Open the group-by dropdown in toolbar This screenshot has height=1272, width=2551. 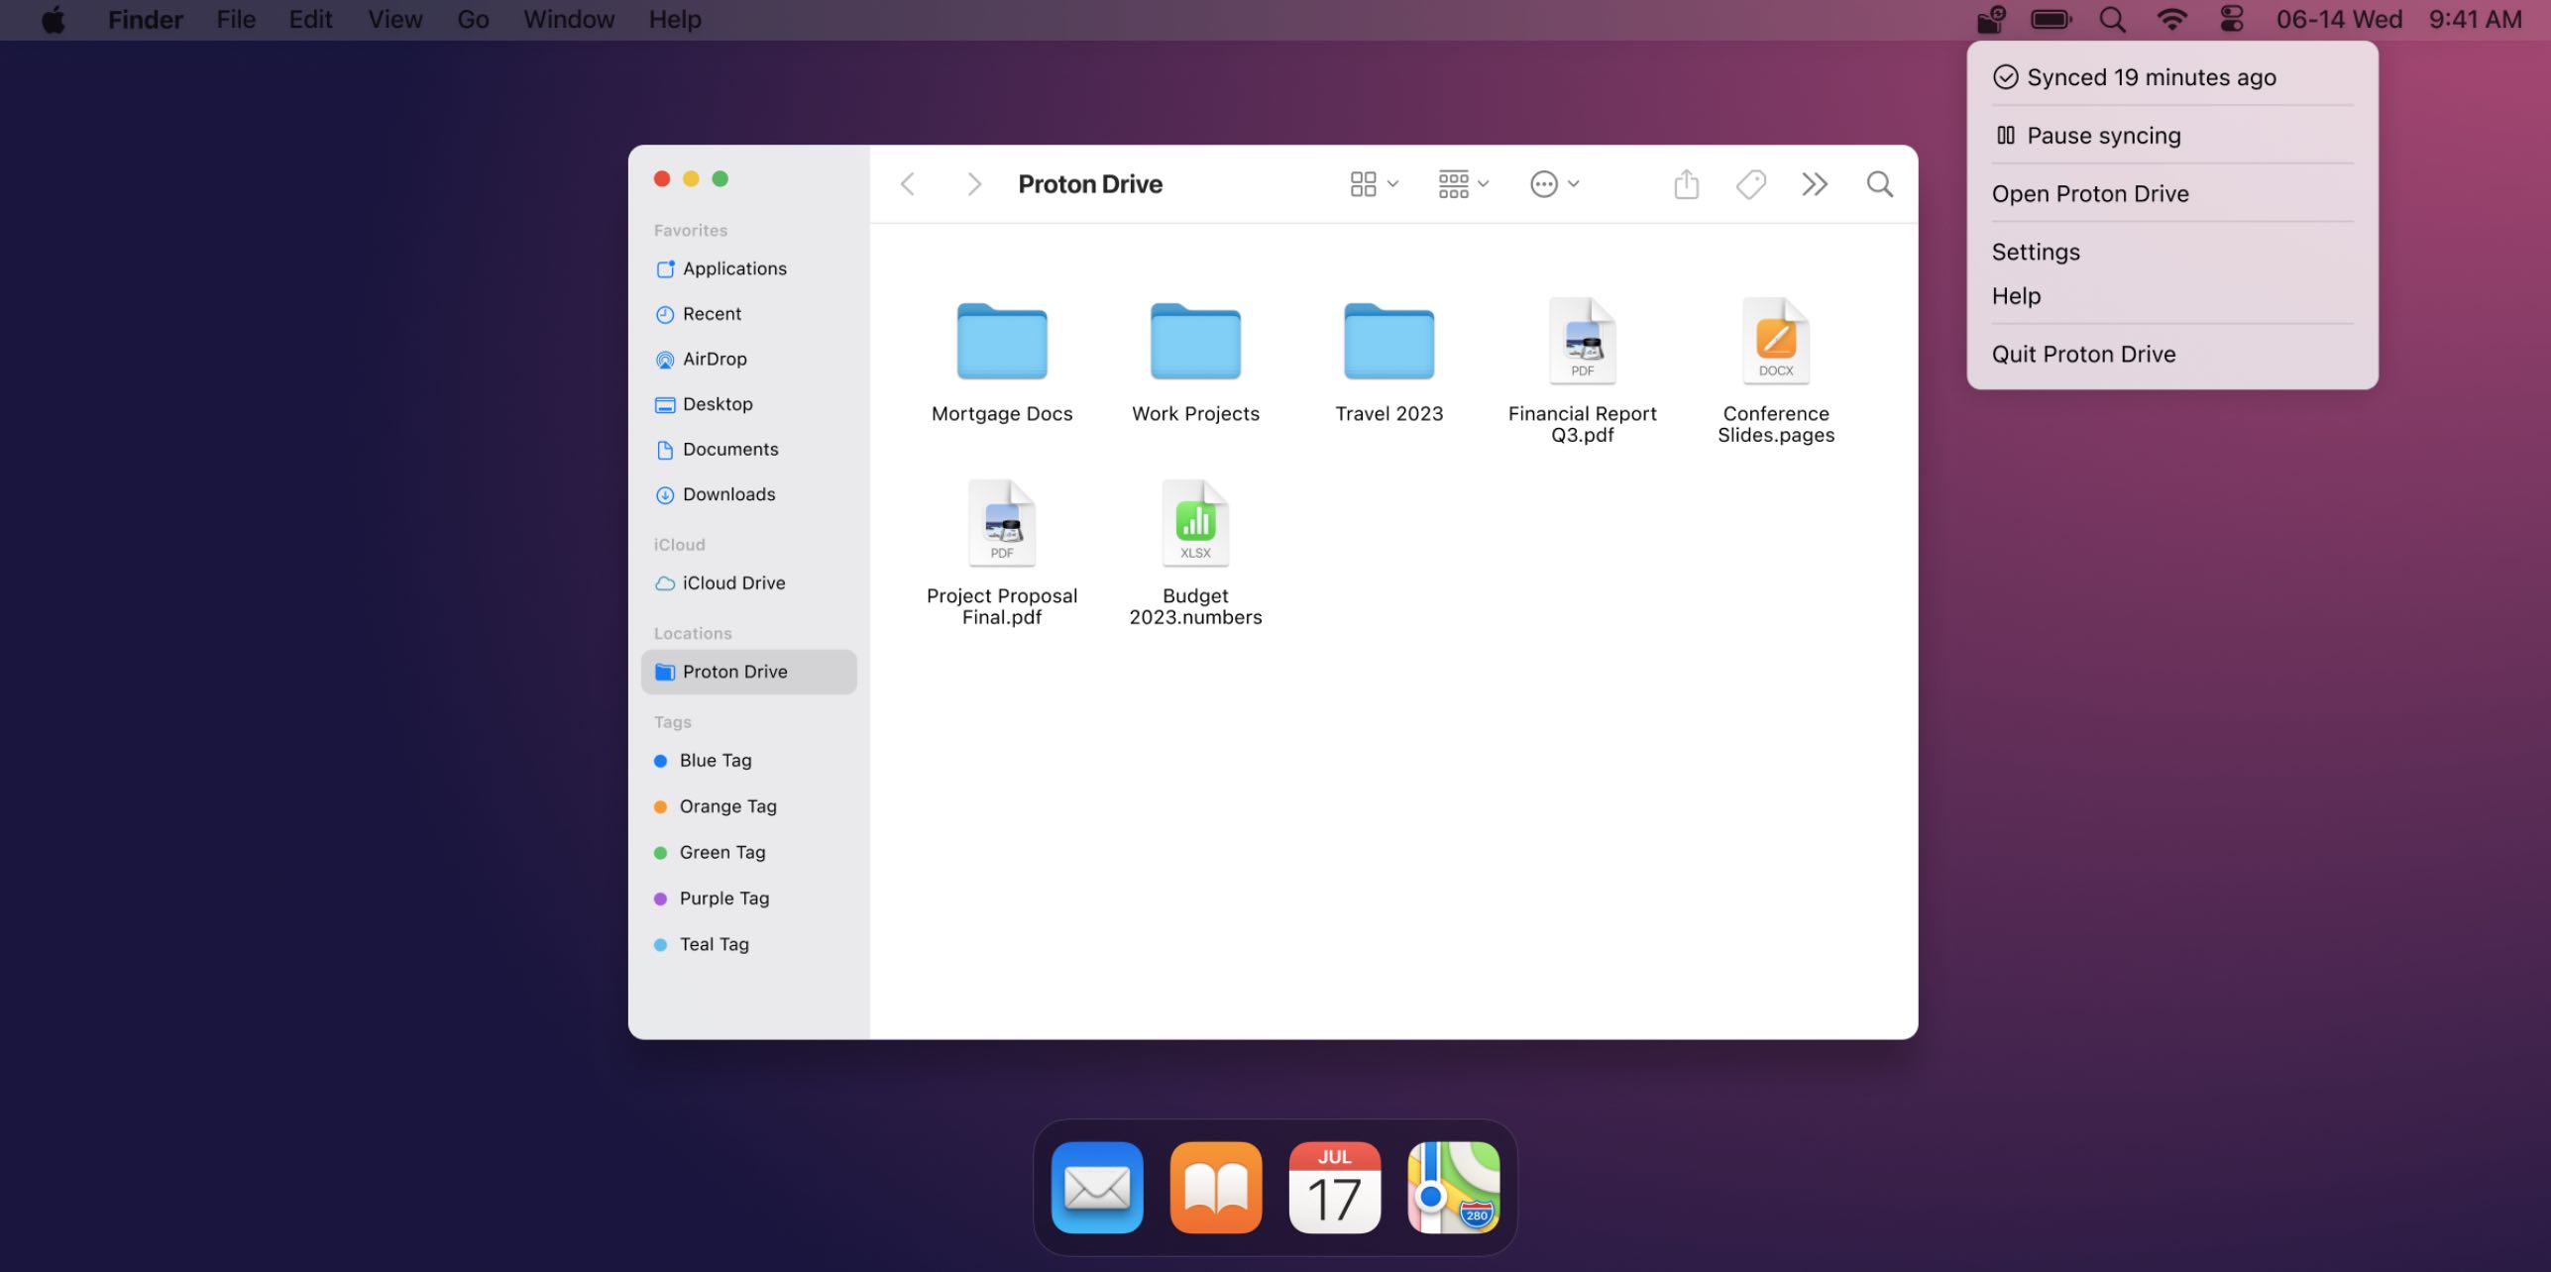coord(1463,184)
